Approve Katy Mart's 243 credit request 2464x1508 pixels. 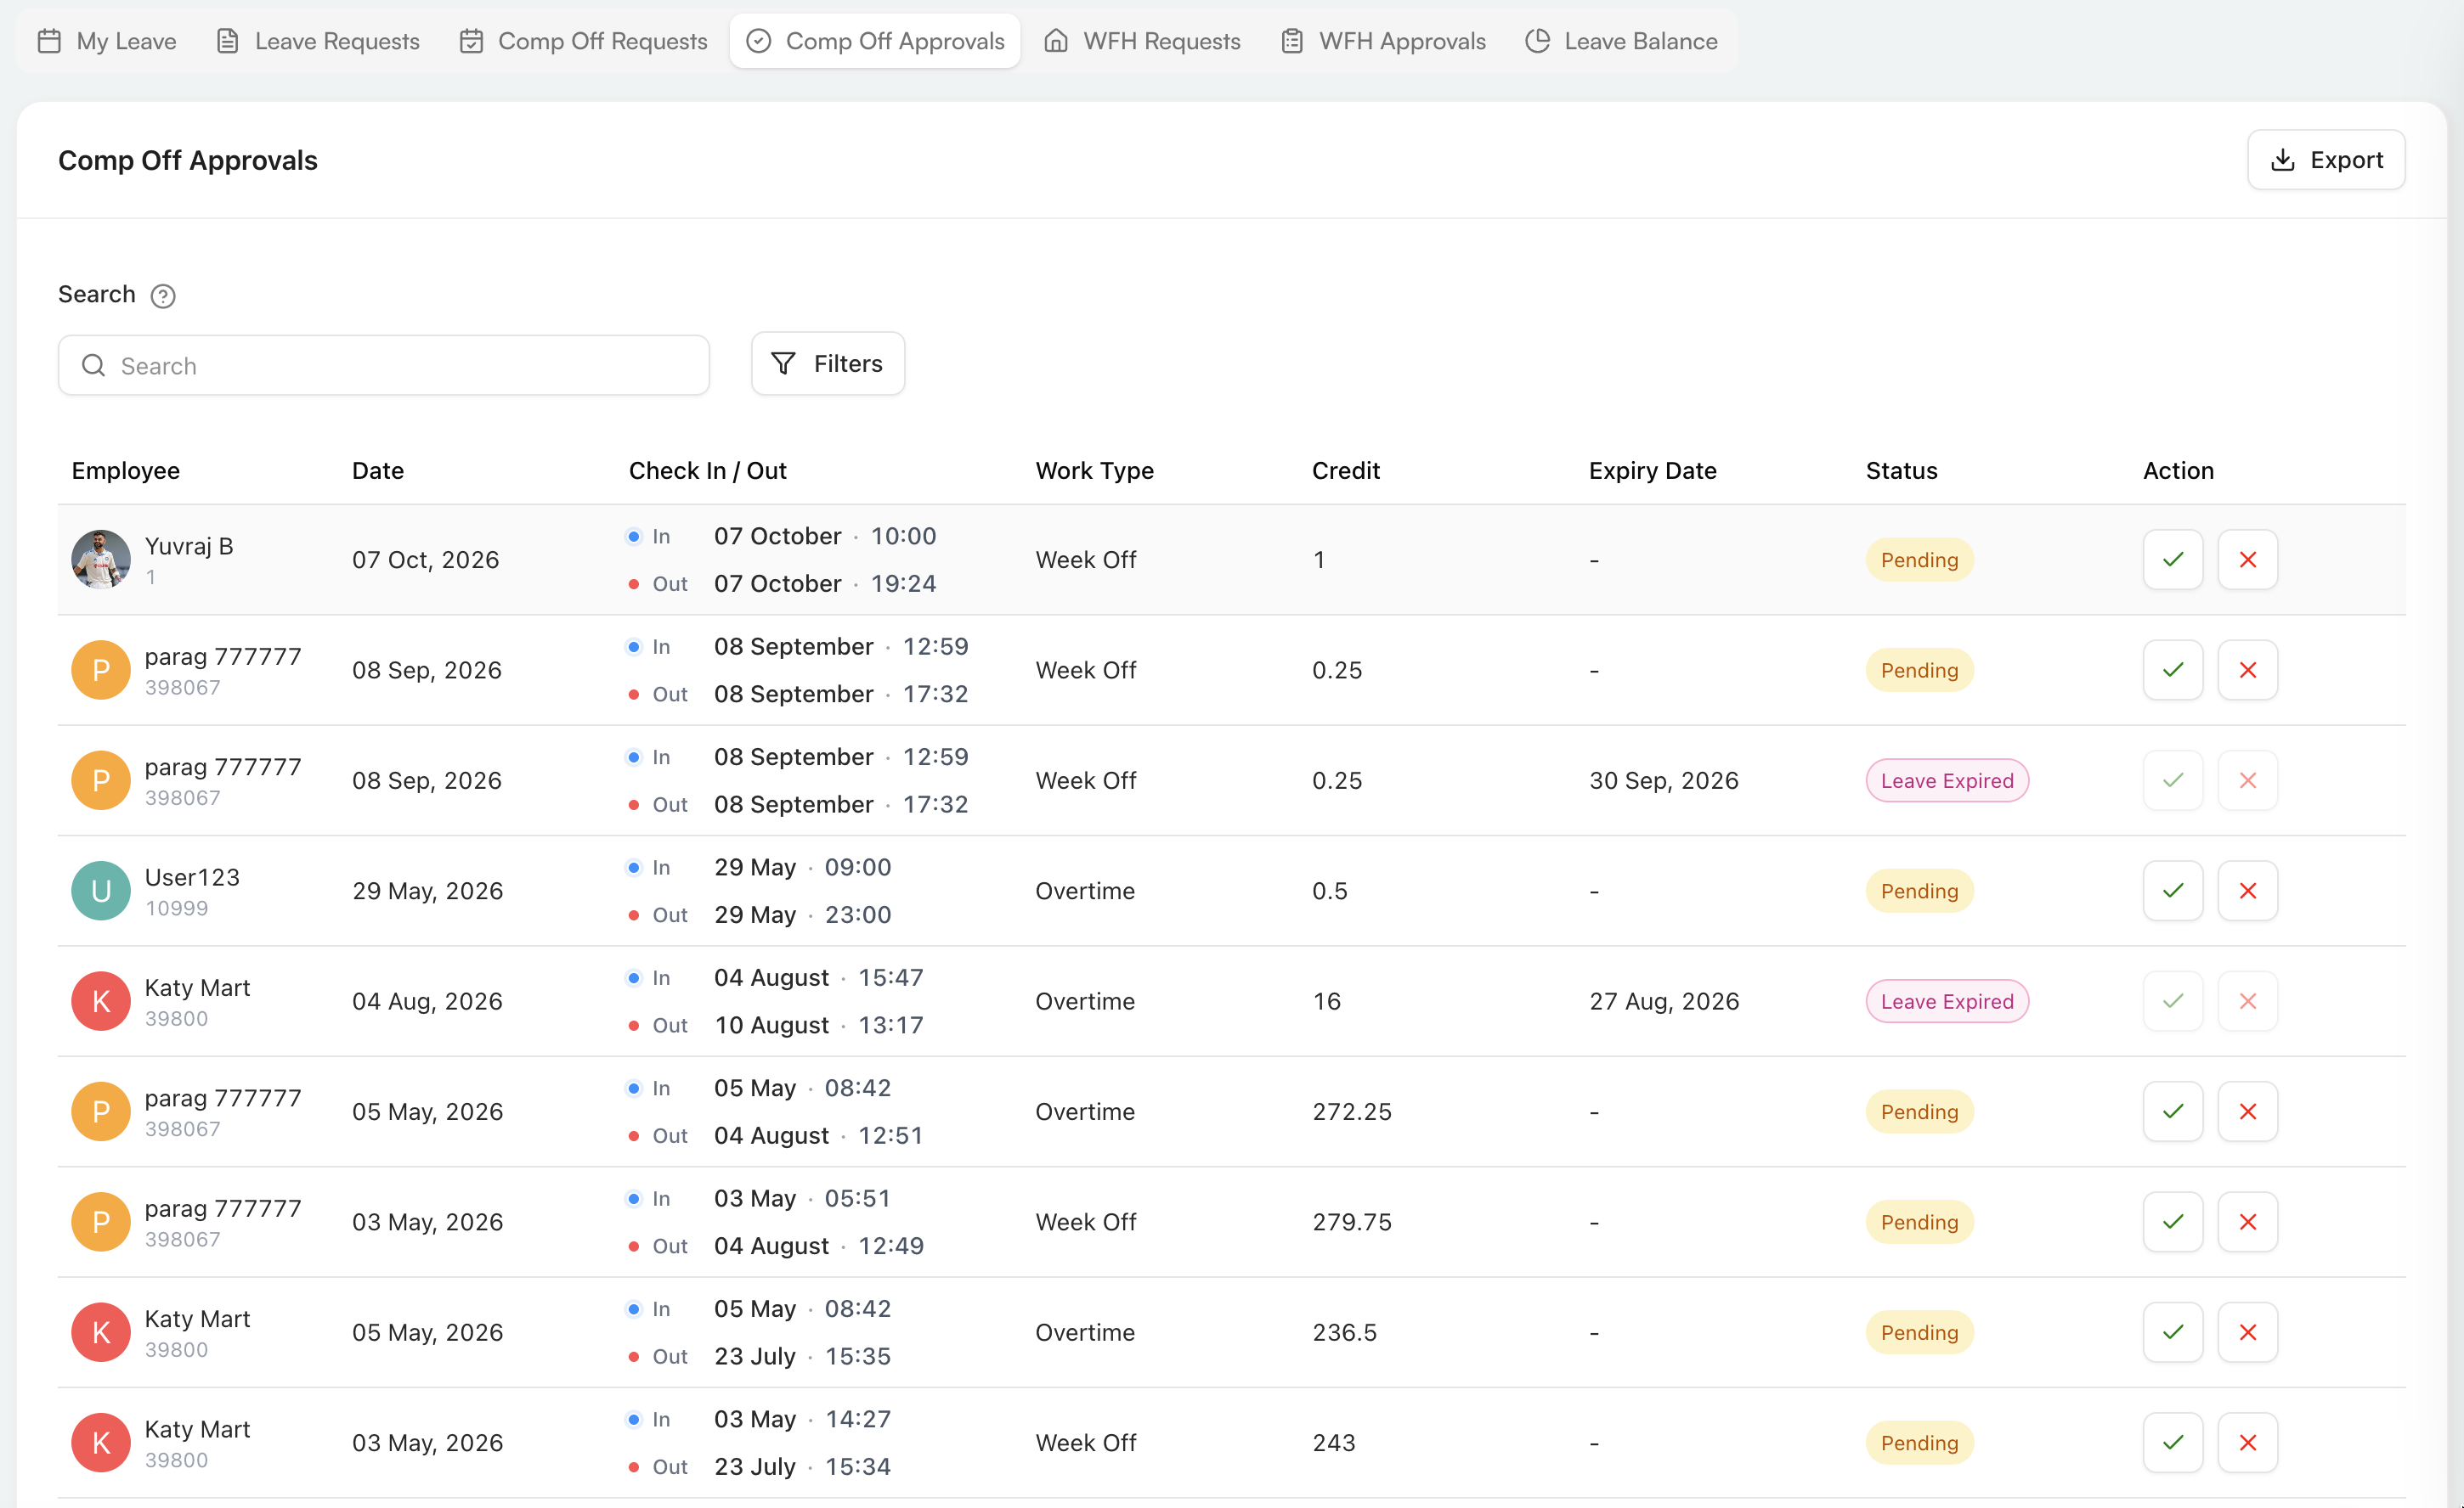[2172, 1442]
